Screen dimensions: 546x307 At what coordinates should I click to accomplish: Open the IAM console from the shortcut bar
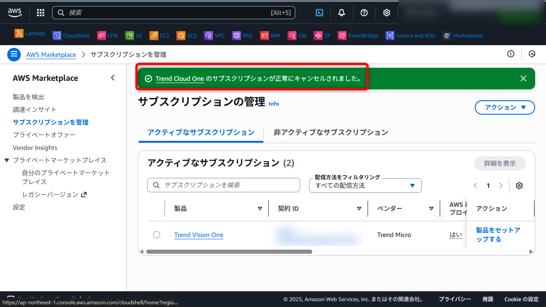point(270,35)
